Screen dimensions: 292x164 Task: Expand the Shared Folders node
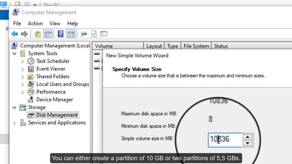[22, 77]
